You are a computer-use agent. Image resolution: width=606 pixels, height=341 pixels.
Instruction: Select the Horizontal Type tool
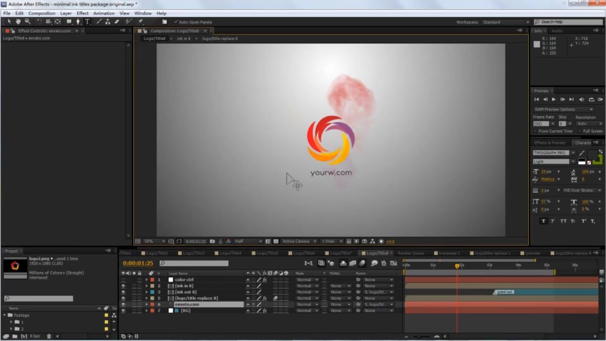(87, 21)
